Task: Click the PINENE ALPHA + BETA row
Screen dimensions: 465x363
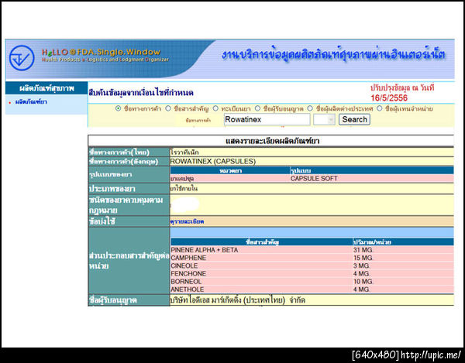Action: point(312,250)
